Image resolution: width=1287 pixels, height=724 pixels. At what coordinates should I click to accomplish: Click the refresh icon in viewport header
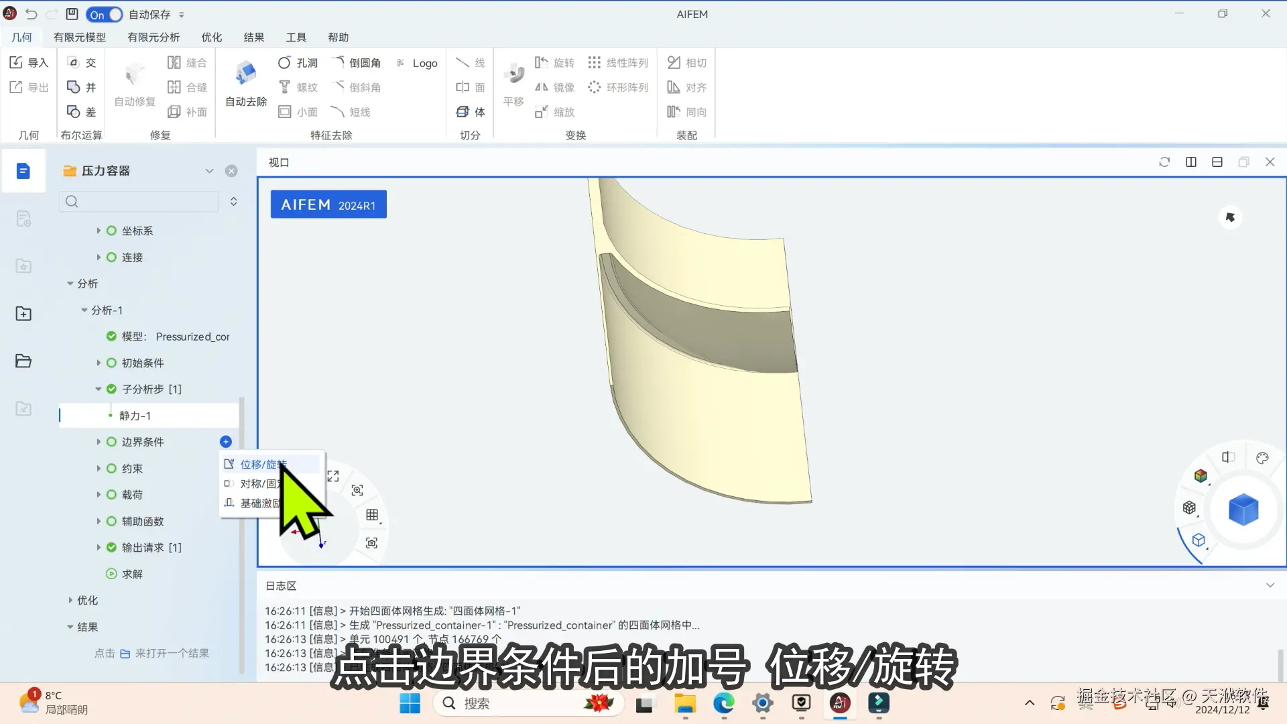pyautogui.click(x=1164, y=162)
